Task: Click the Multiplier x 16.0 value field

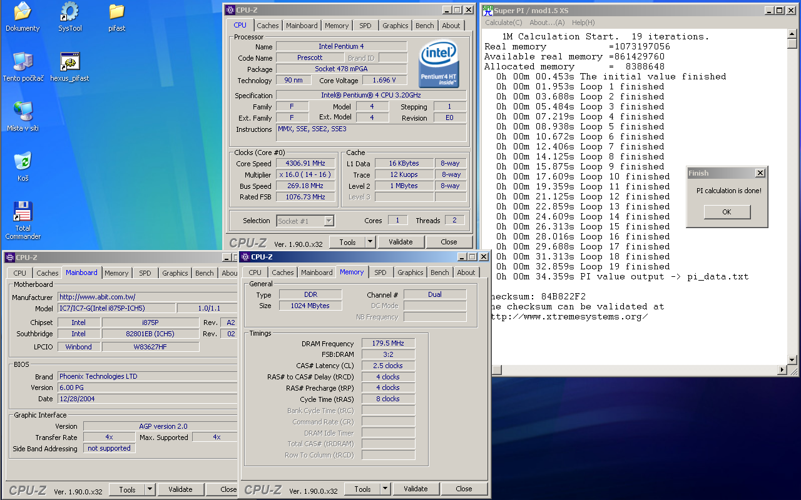Action: tap(305, 174)
